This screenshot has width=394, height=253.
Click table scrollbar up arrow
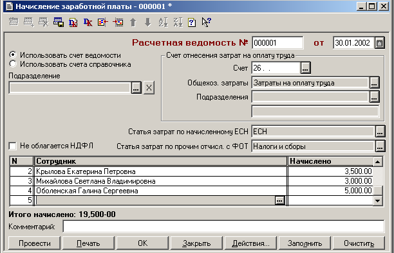pyautogui.click(x=377, y=162)
